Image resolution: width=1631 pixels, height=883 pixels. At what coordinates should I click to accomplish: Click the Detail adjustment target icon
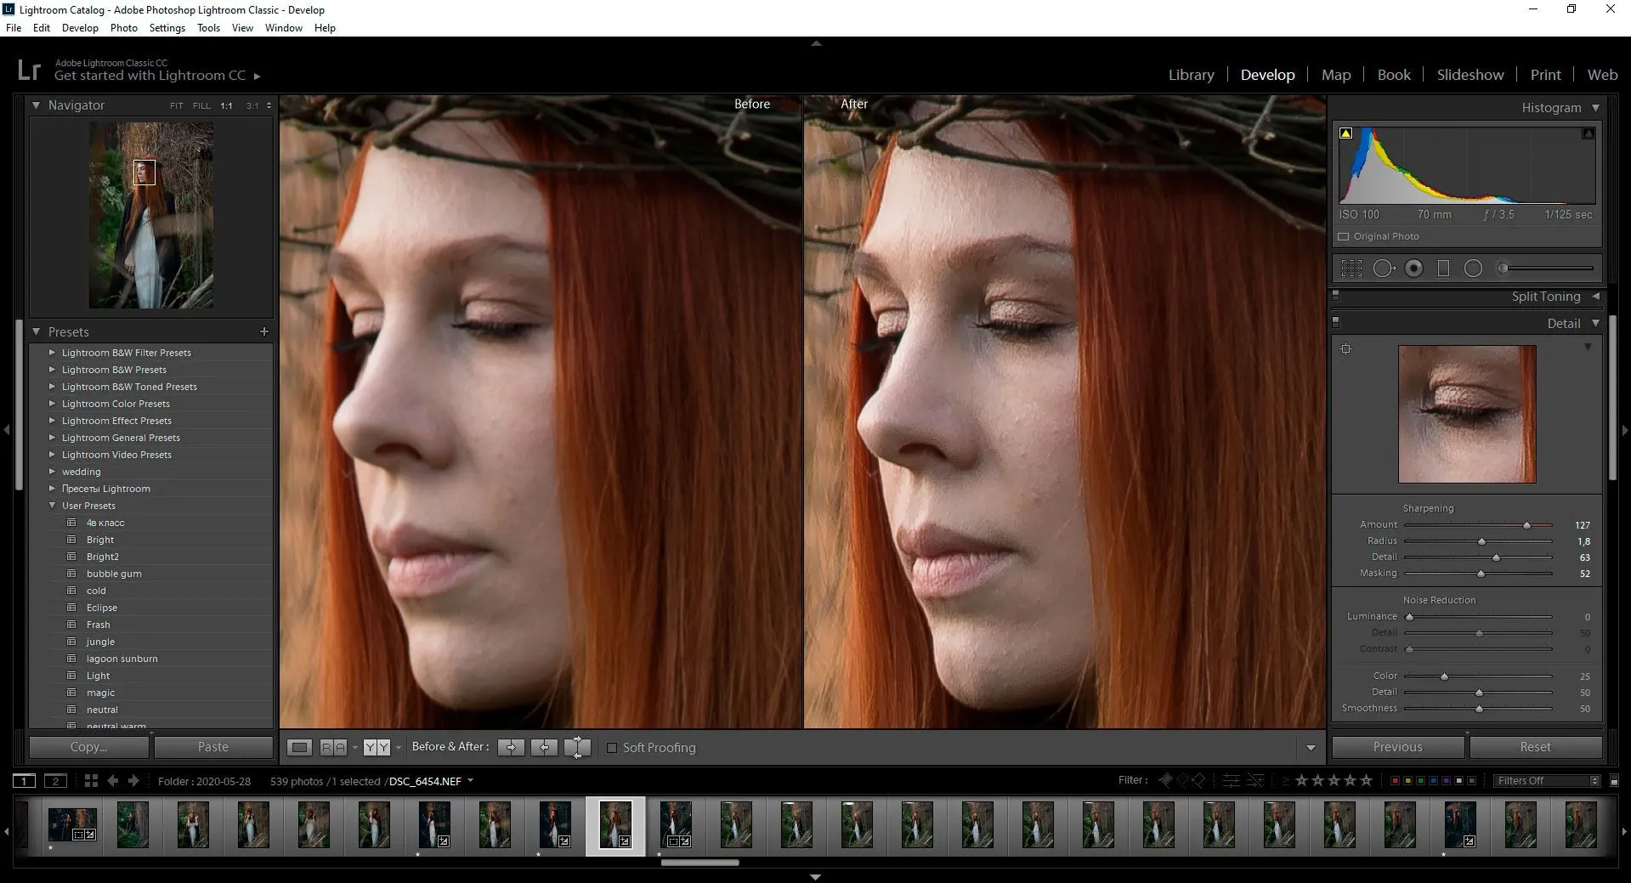(1345, 349)
